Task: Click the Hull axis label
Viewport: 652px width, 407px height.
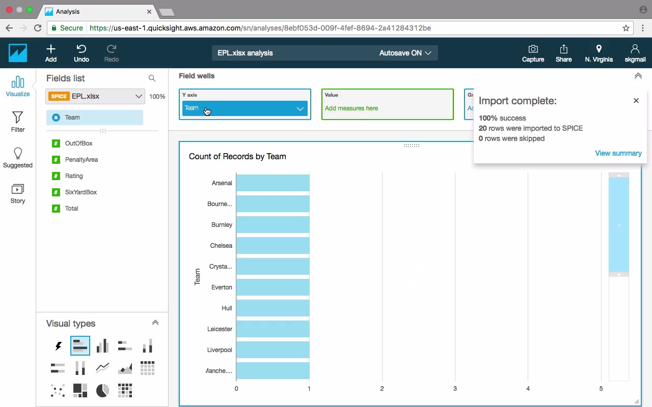Action: (227, 308)
